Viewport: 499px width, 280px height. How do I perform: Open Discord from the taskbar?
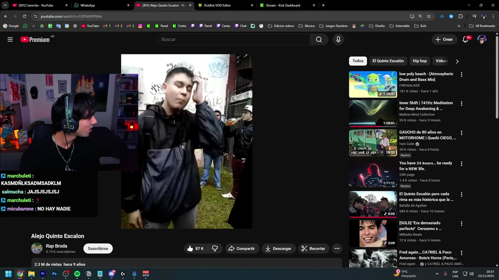tap(112, 274)
